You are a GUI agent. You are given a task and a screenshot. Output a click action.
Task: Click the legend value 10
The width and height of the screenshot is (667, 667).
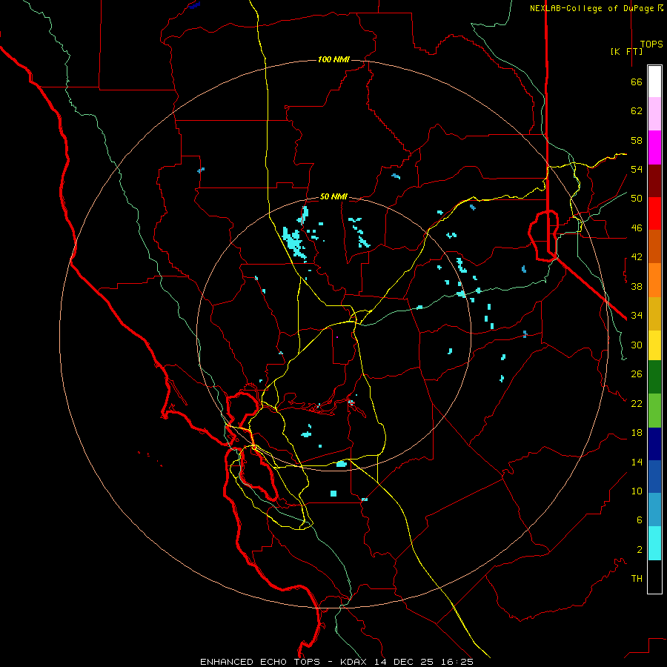637,491
